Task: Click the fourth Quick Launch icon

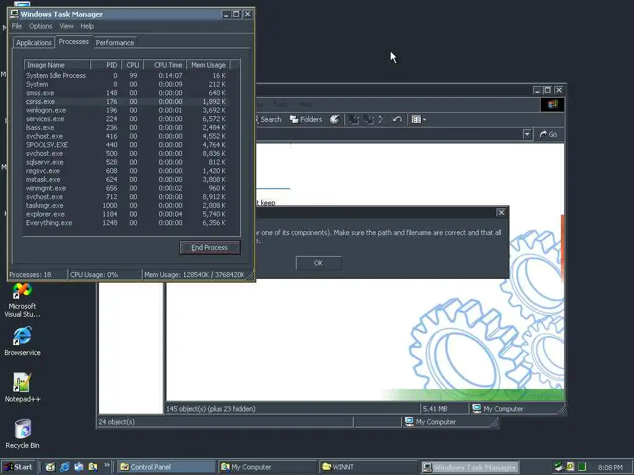Action: point(93,467)
